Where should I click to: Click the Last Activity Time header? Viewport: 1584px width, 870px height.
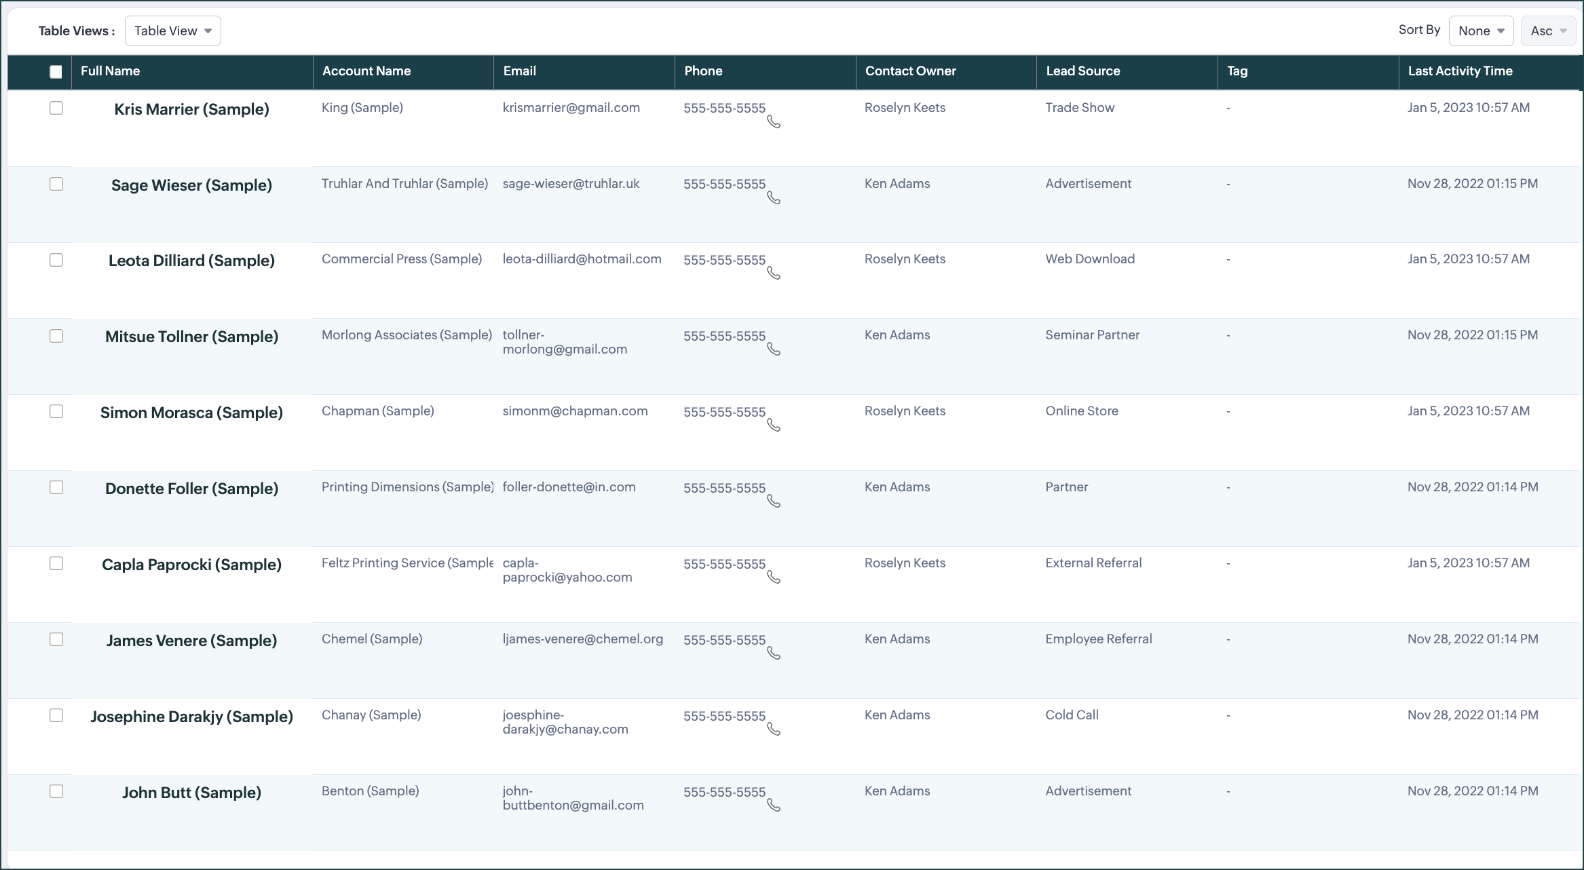[1460, 71]
